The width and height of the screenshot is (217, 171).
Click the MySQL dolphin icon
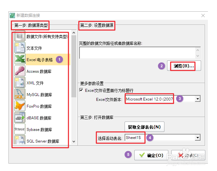[x=20, y=94]
